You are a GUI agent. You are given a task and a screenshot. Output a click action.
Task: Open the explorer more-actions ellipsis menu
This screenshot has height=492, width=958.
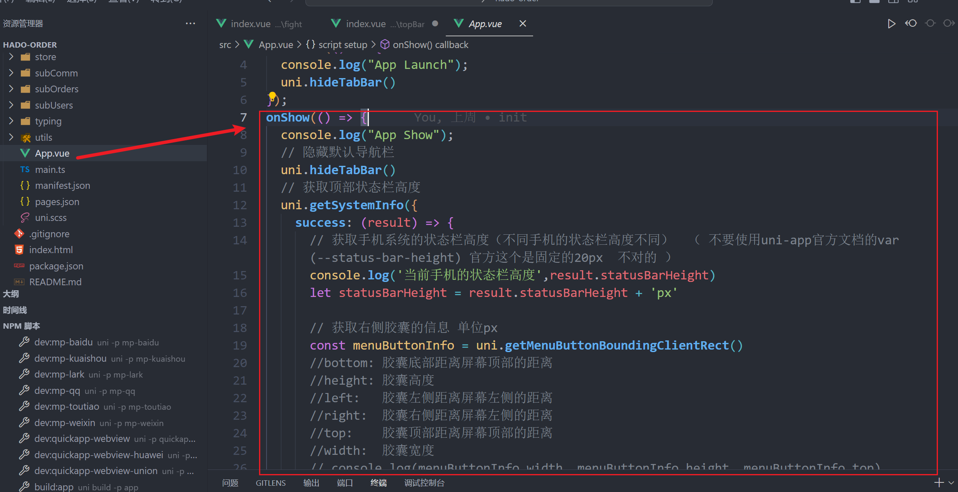(x=191, y=24)
